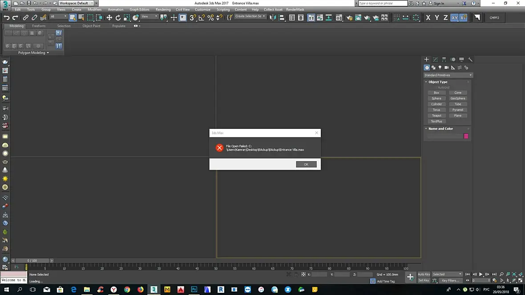Click the Play Animation button

pyautogui.click(x=481, y=274)
